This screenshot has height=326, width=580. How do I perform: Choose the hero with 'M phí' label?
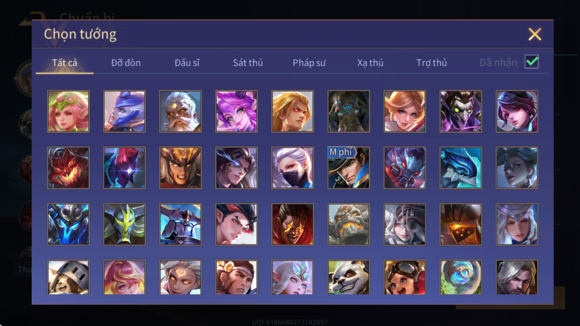[349, 168]
